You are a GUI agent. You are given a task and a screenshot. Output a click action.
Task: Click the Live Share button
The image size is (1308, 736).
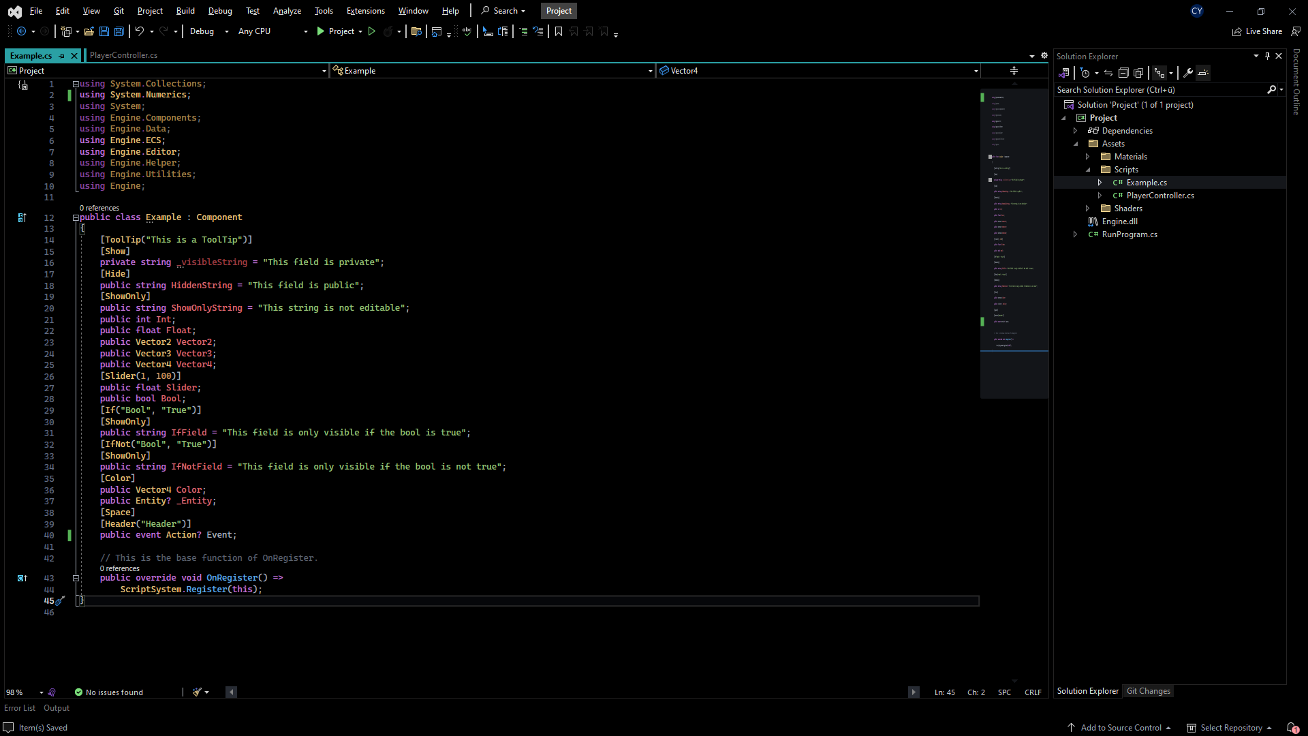[1257, 31]
